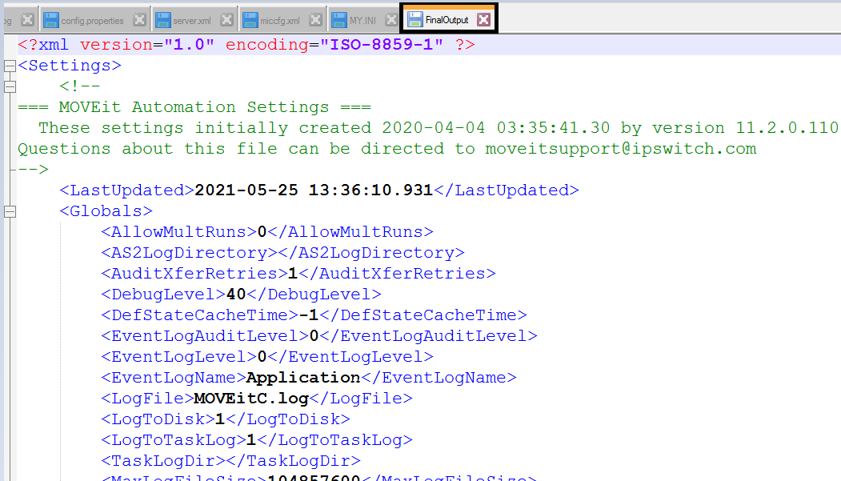Click on the MOVEitC.log LogFile value
This screenshot has height=481, width=841.
[x=251, y=399]
